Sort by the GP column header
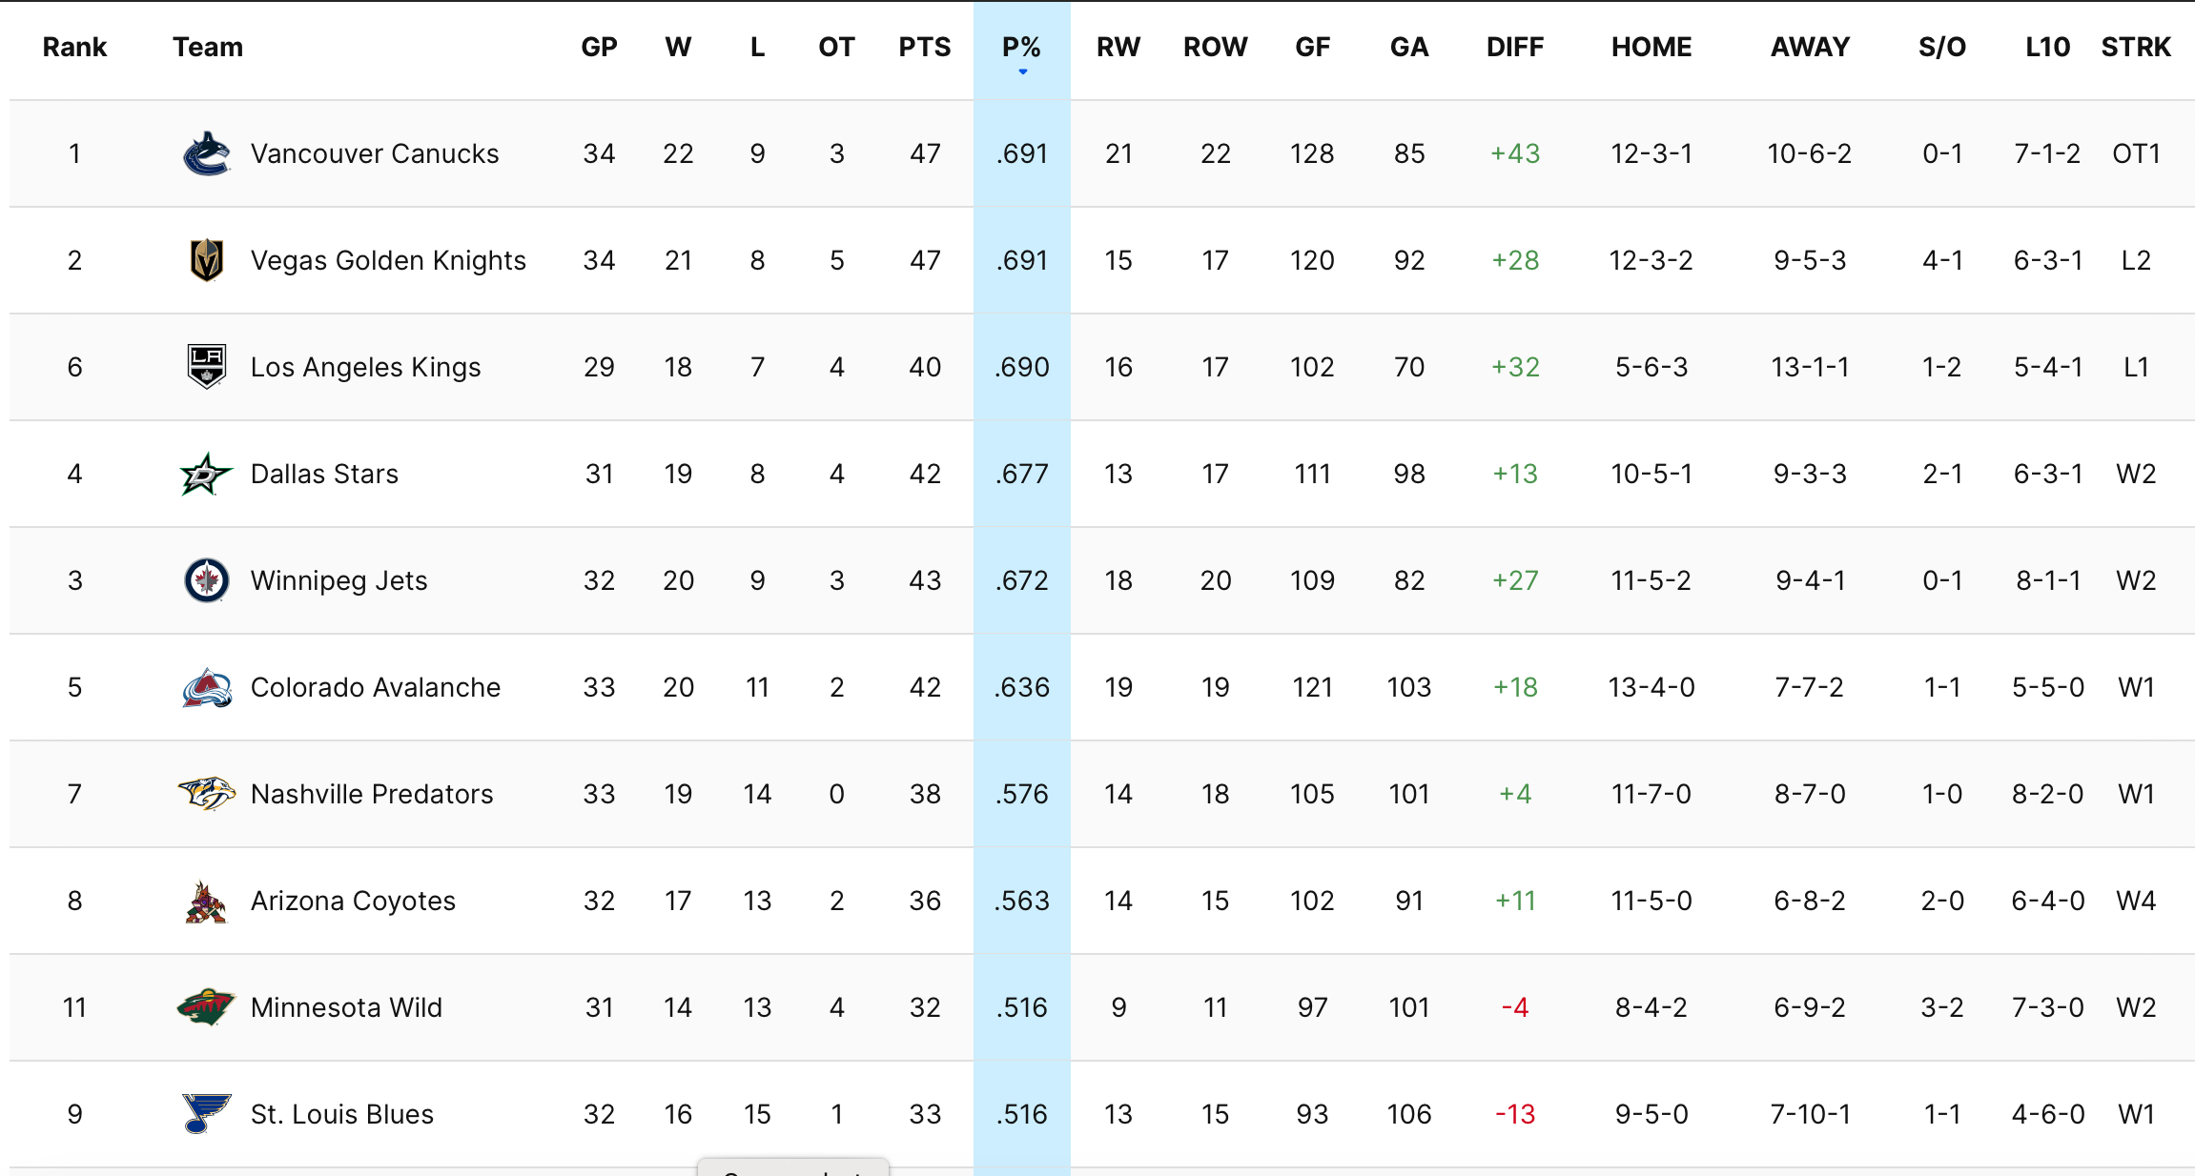 [x=599, y=48]
